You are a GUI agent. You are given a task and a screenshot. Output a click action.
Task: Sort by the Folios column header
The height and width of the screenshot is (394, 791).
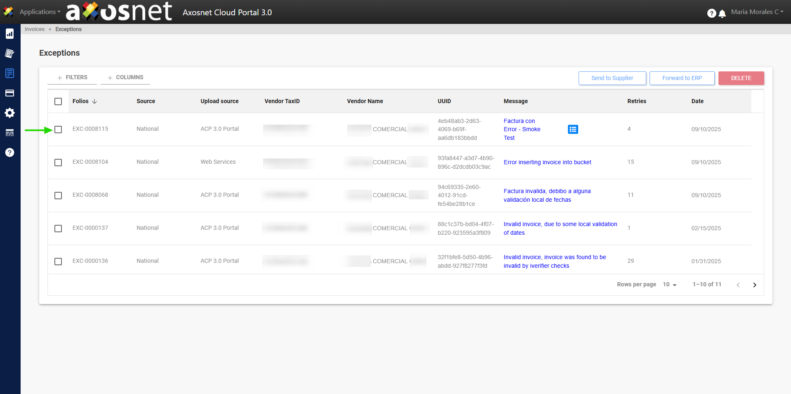tap(81, 101)
